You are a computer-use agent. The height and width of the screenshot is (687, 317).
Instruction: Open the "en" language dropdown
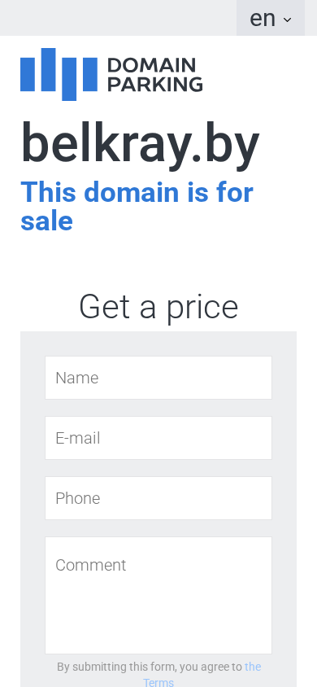pyautogui.click(x=271, y=18)
